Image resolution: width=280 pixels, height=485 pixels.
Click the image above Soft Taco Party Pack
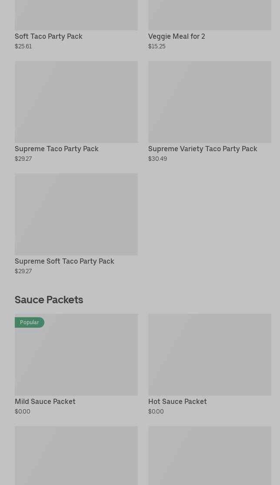[76, 15]
